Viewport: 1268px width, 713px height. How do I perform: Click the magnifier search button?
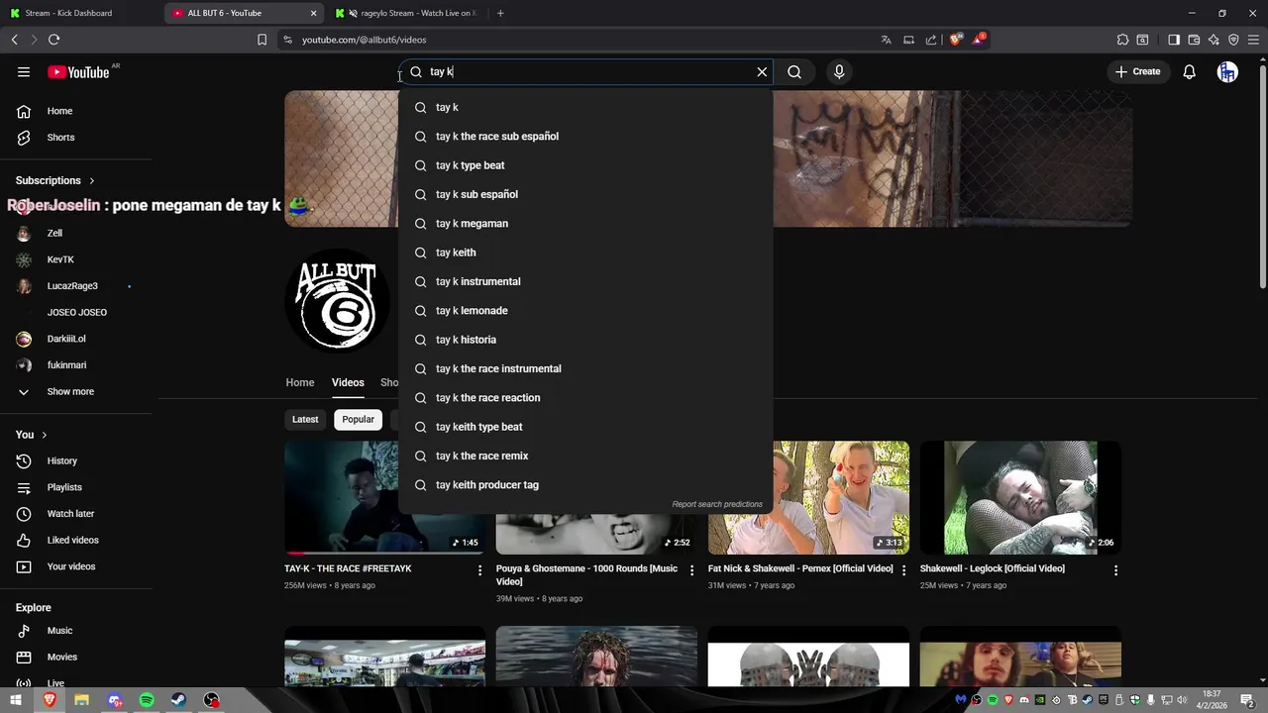794,71
